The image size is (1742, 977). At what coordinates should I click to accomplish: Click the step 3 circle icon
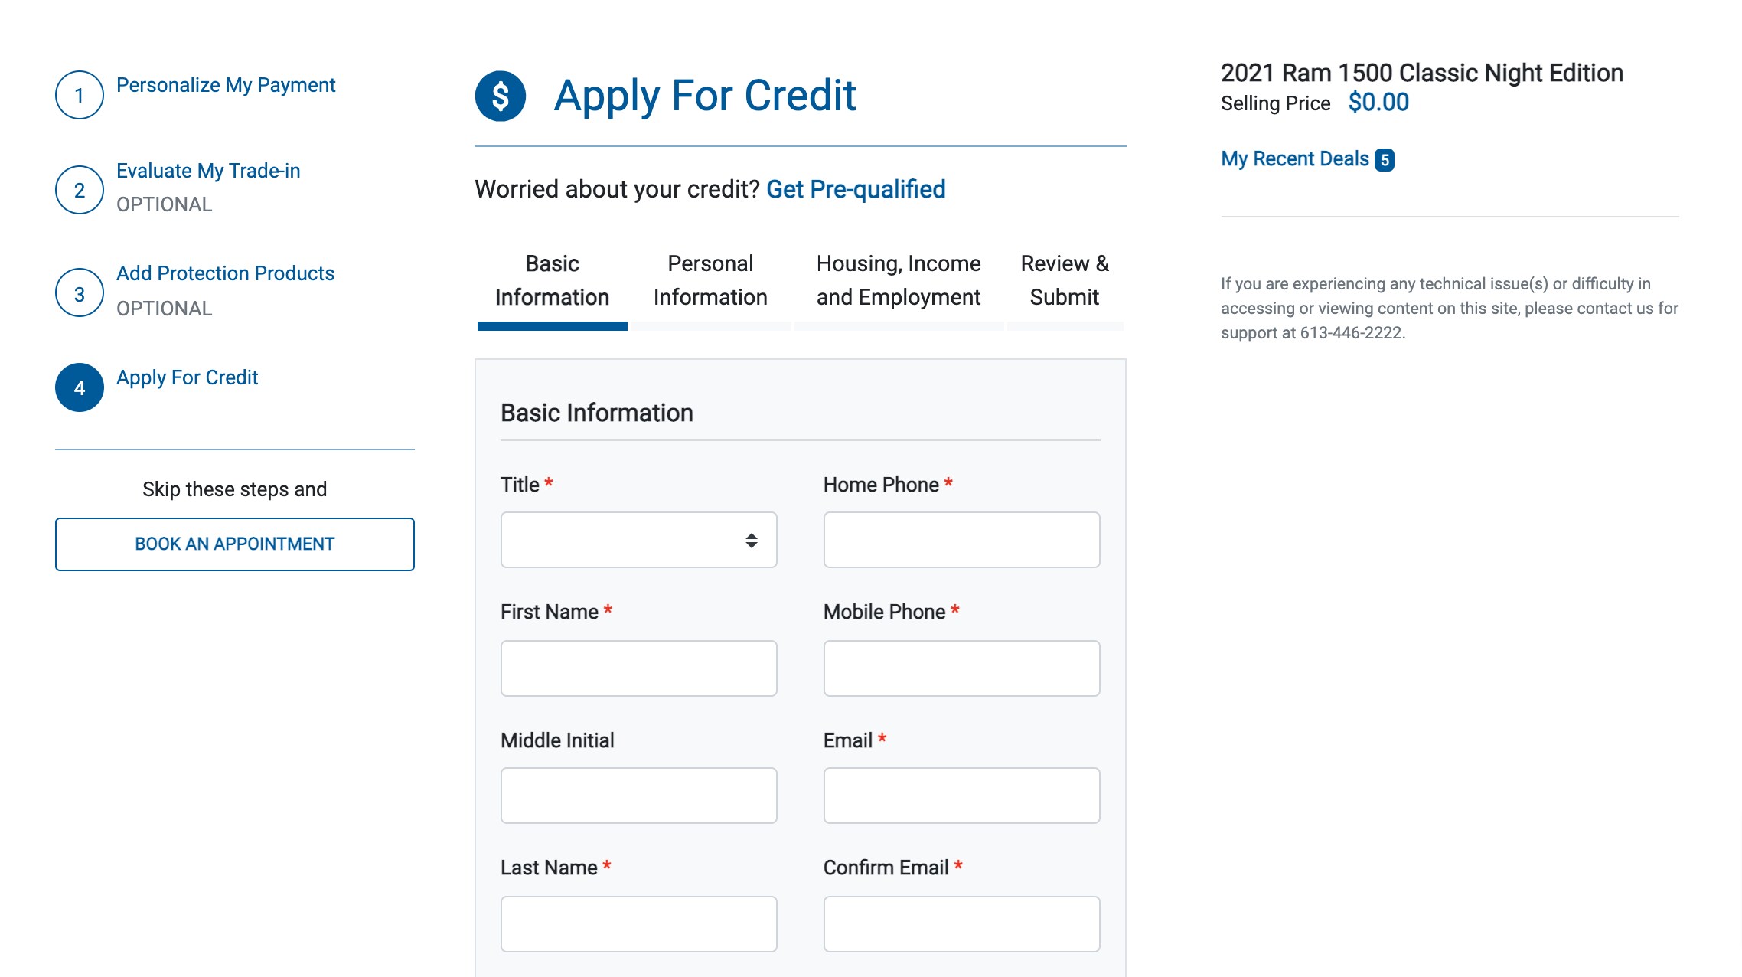click(x=80, y=293)
